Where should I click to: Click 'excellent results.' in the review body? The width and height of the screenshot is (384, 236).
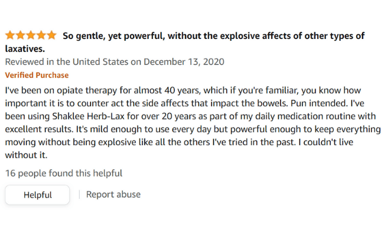[39, 129]
